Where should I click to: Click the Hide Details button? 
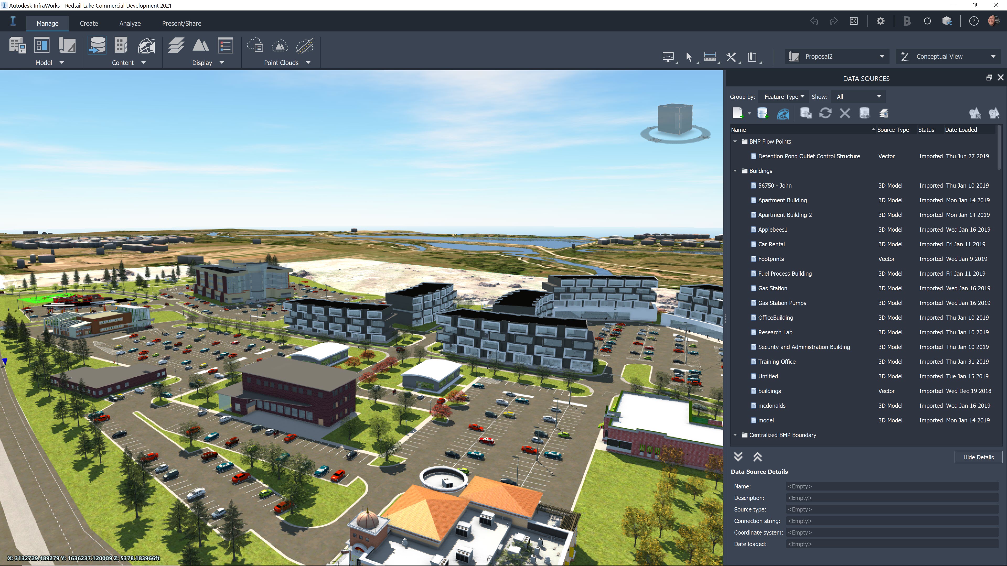(x=978, y=457)
